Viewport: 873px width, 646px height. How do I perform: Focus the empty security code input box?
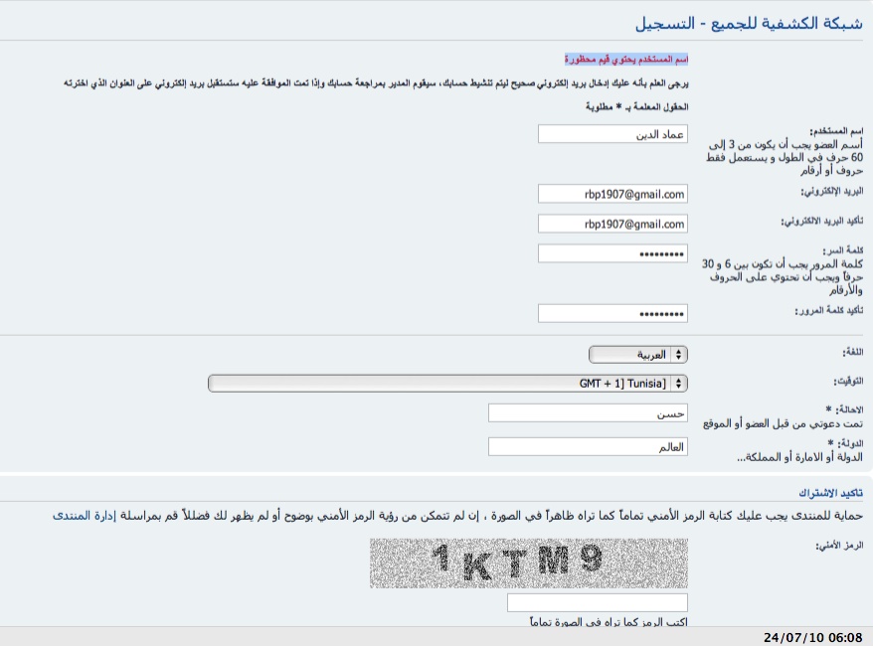(x=597, y=602)
